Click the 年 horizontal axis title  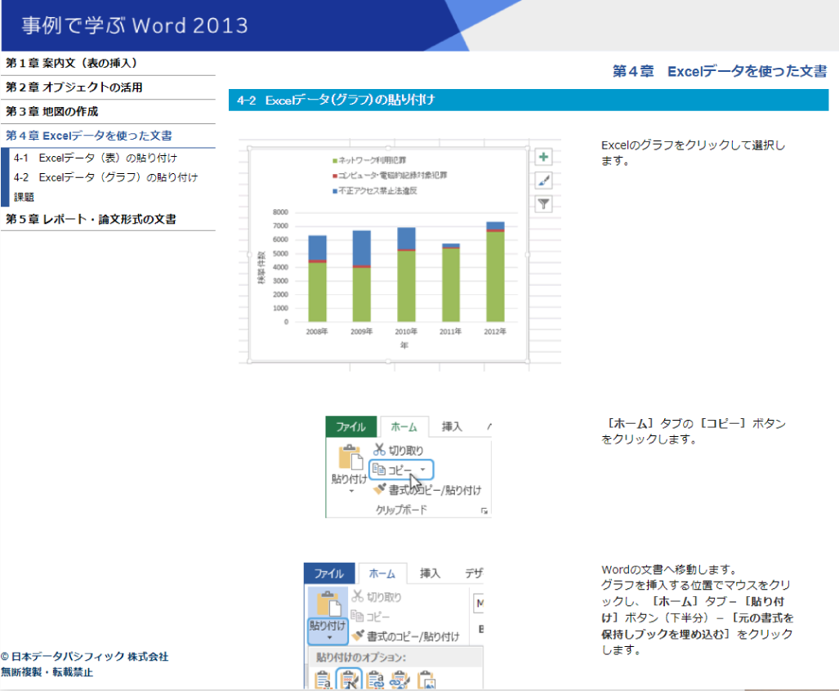pyautogui.click(x=404, y=345)
